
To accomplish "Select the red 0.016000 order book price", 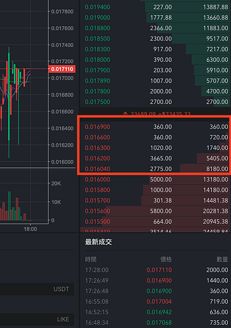I will click(97, 179).
